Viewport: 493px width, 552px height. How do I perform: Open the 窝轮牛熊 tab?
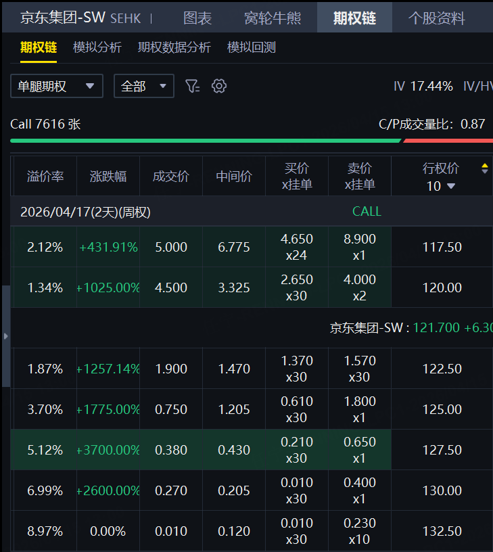click(273, 18)
